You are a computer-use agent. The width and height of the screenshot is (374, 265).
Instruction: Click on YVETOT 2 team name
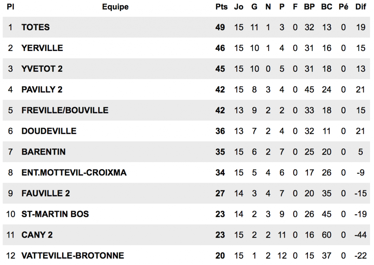click(42, 69)
